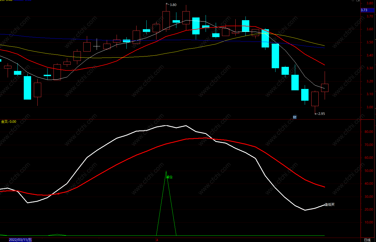Screen dimensions: 376x242
Task: Click the 80.00 tick on indicator axis
Action: click(369, 132)
